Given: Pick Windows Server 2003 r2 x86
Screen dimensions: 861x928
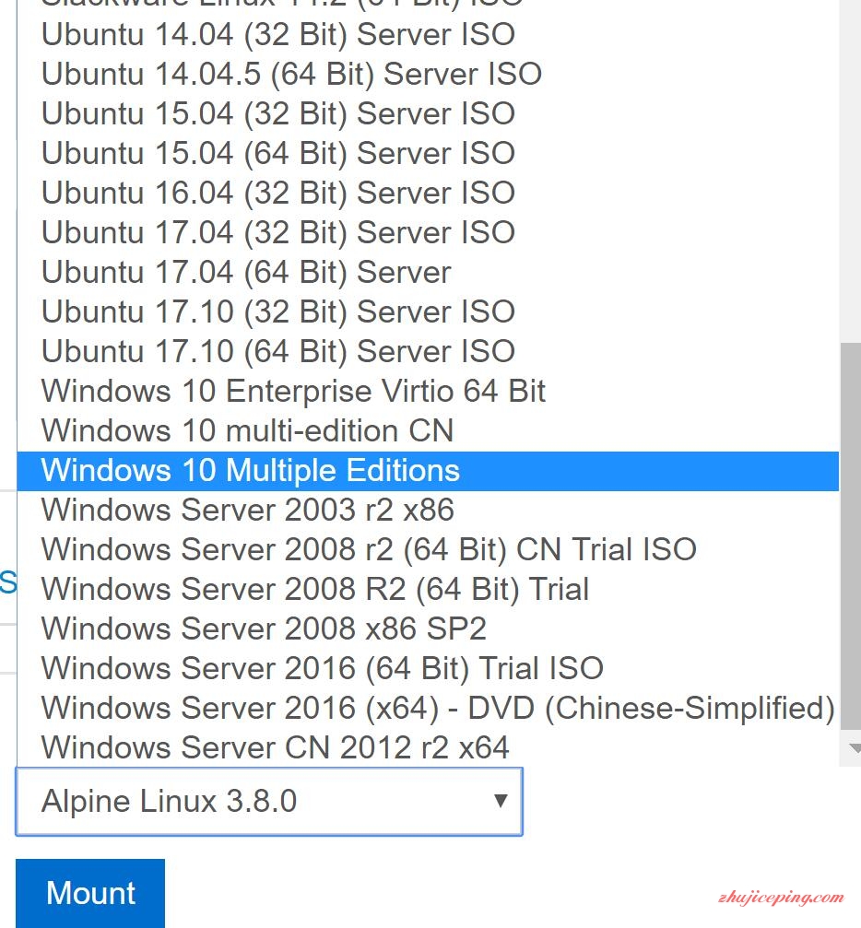Looking at the screenshot, I should [x=428, y=511].
